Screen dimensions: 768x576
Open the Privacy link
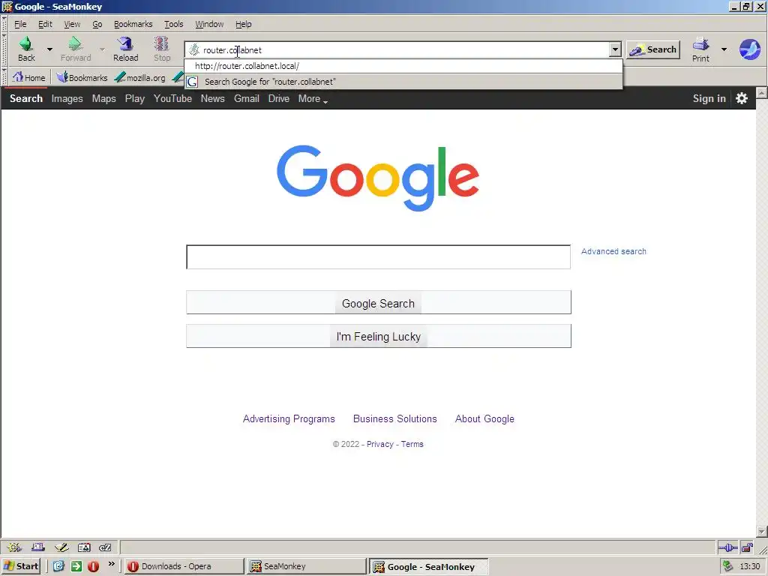click(x=380, y=444)
